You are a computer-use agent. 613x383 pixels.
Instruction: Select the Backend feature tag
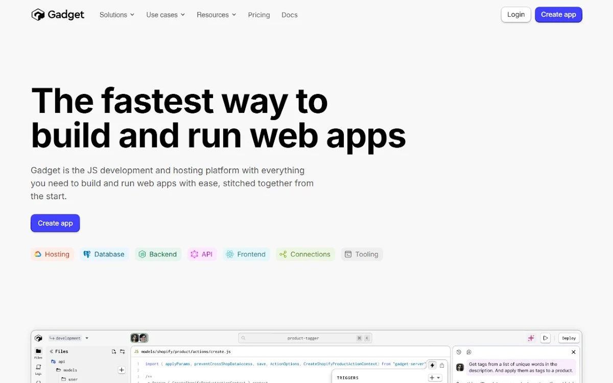tap(158, 254)
